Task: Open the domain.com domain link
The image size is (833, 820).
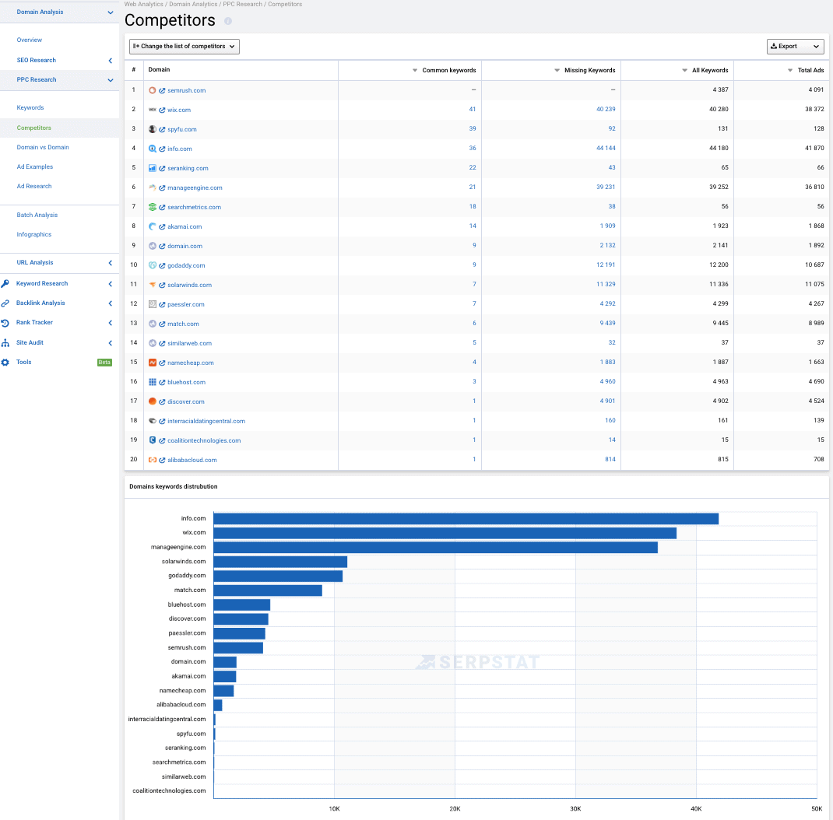Action: (x=185, y=247)
